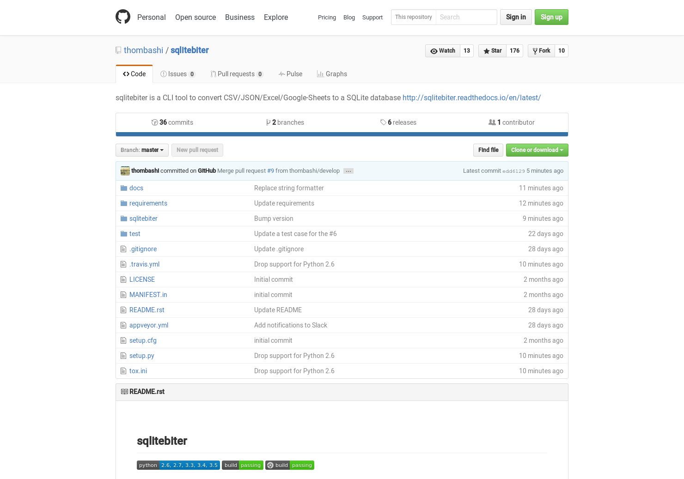
Task: Click the Blog link
Action: (x=349, y=18)
